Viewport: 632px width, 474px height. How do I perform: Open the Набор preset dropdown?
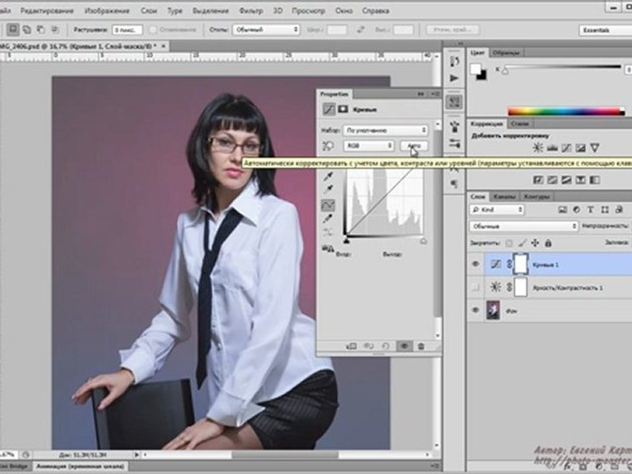point(385,130)
